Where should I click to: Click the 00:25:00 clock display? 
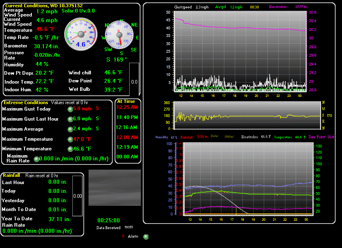(x=109, y=220)
